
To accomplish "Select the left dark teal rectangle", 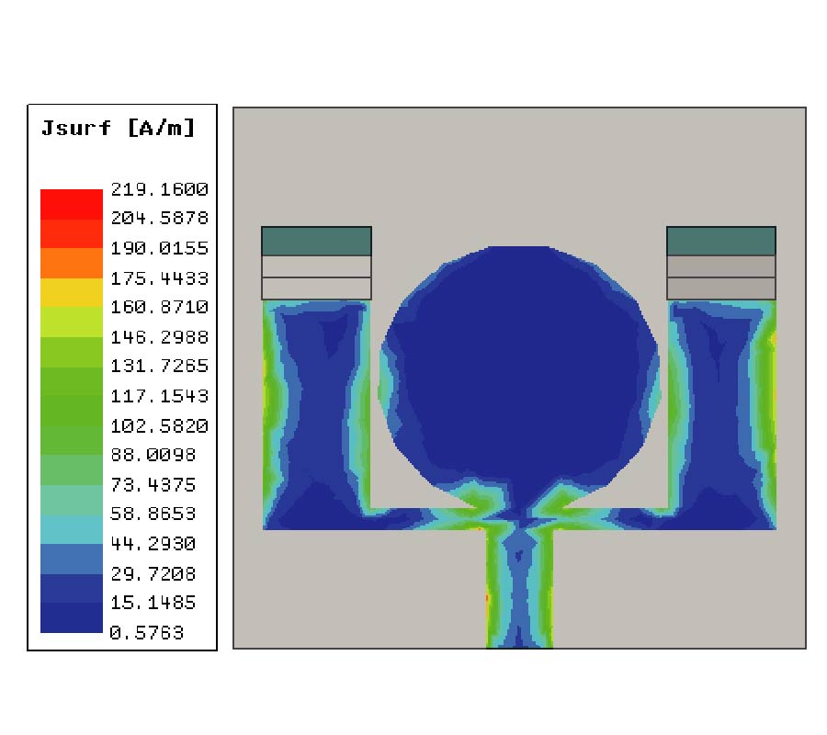I will tap(316, 241).
